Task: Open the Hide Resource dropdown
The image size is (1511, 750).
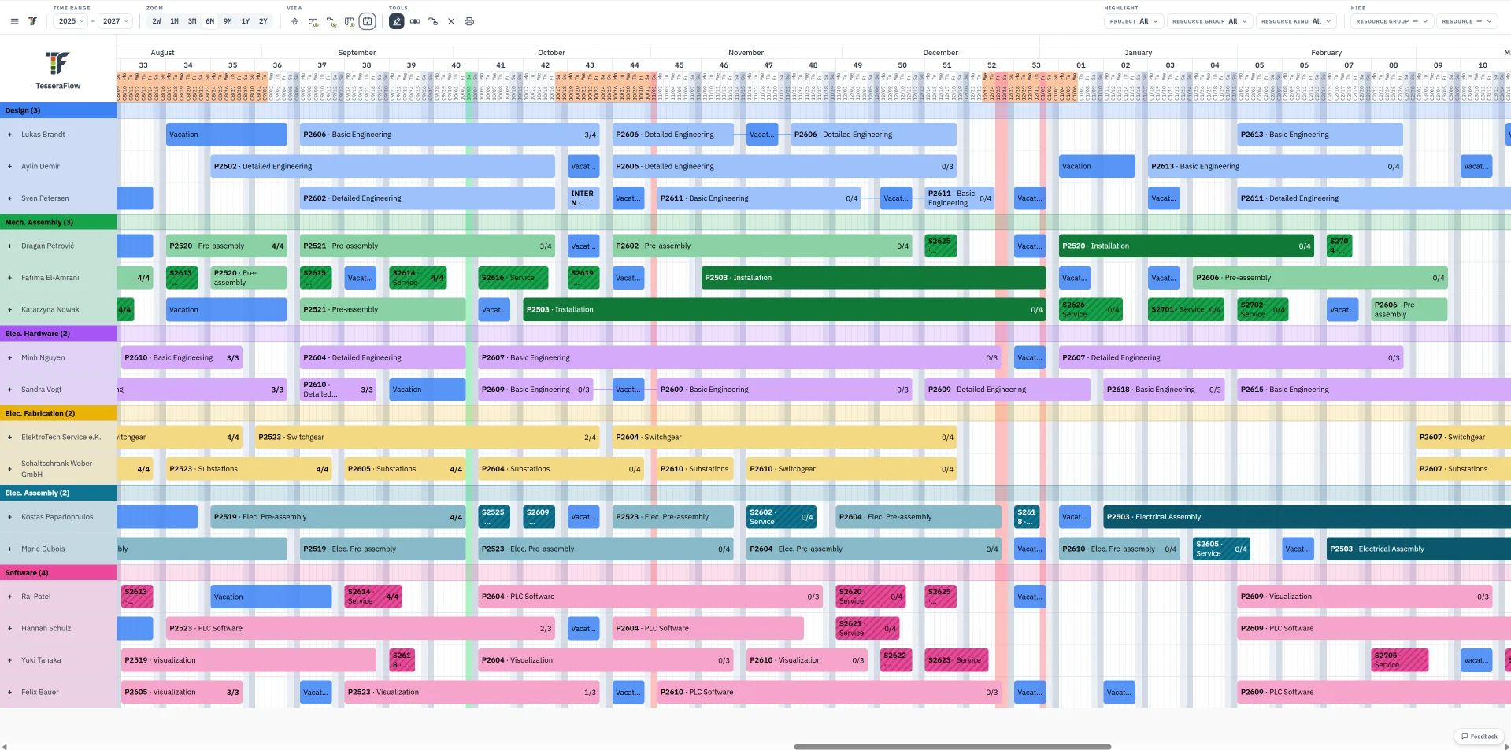Action: pyautogui.click(x=1467, y=21)
